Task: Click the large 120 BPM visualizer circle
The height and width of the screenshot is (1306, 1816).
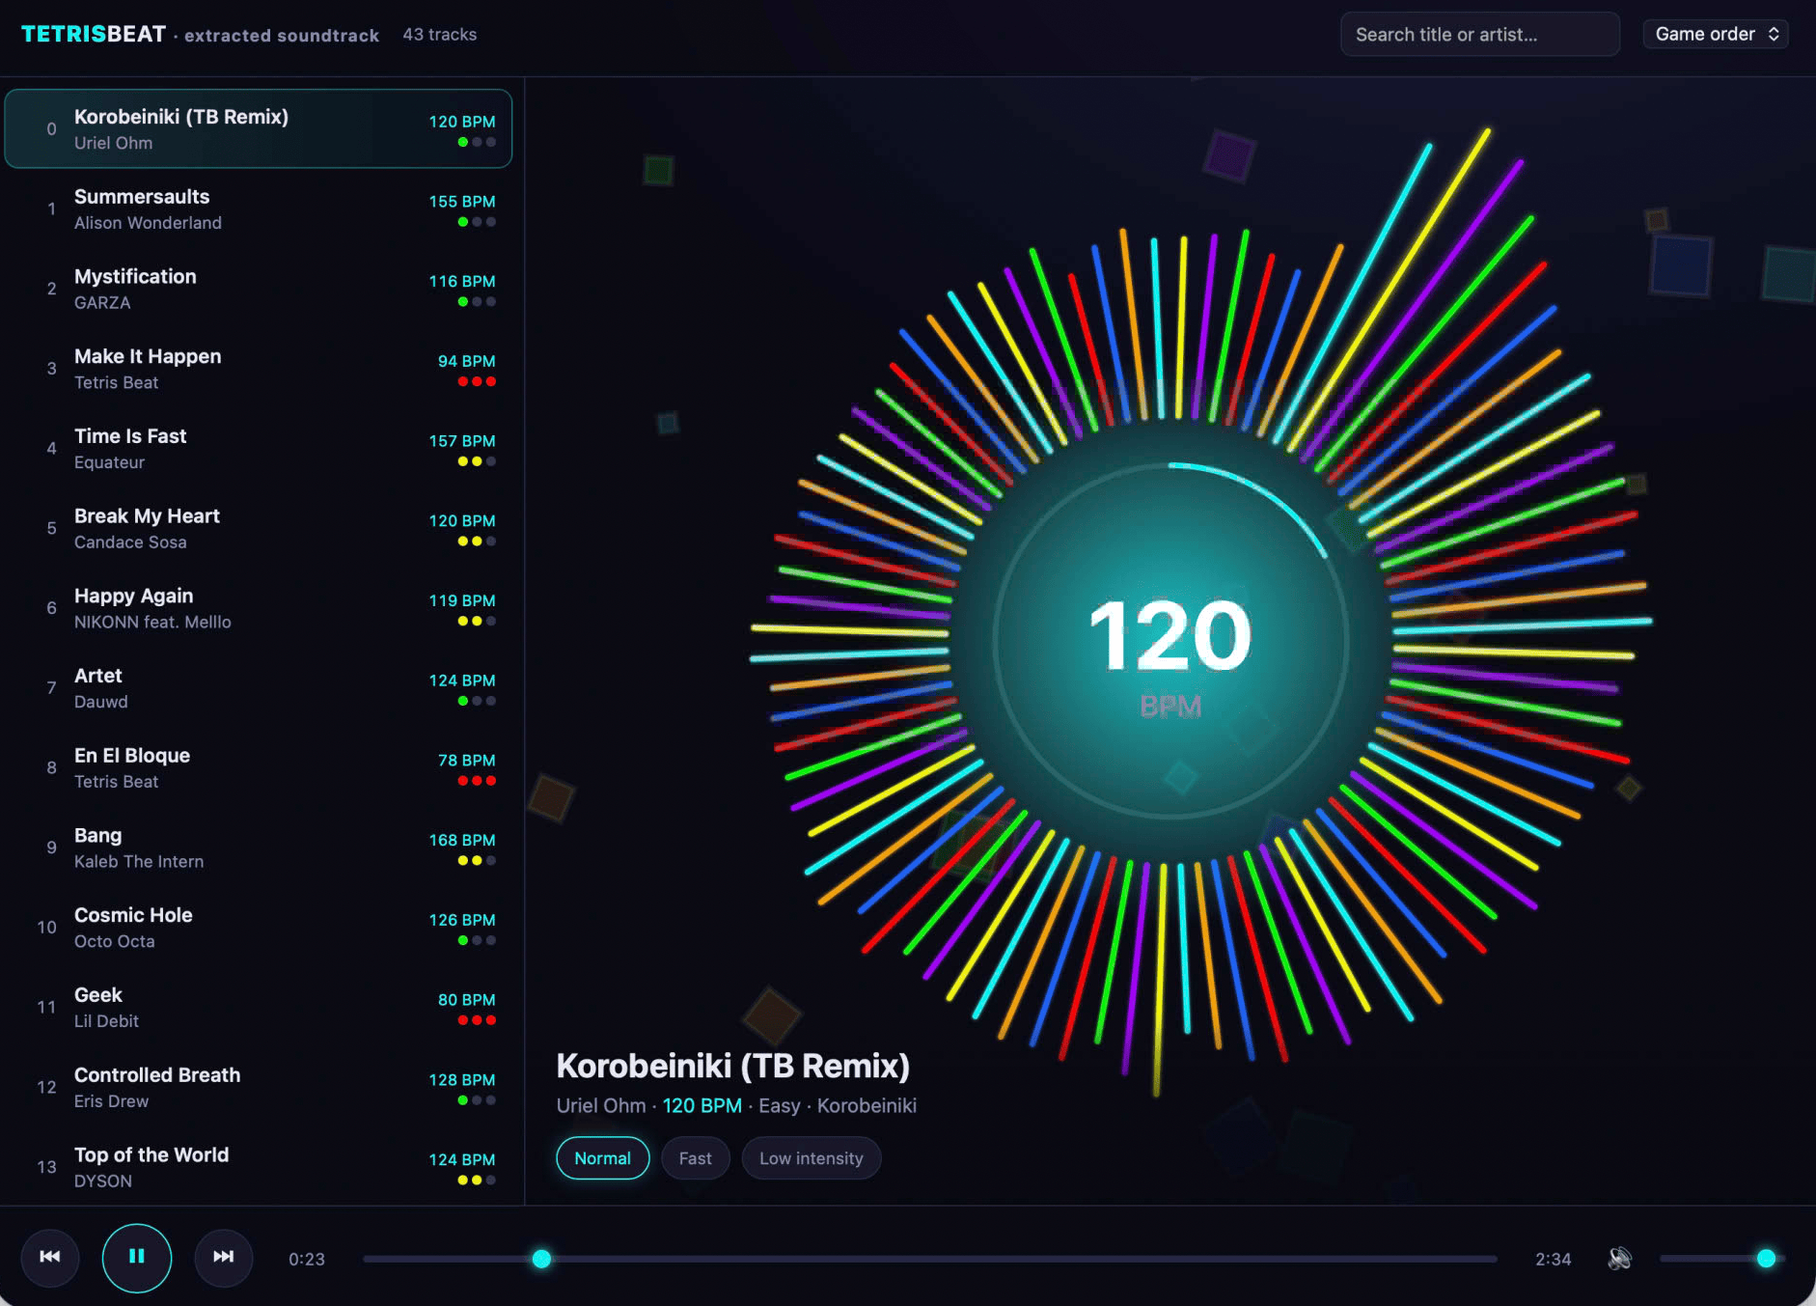Action: pos(1170,641)
